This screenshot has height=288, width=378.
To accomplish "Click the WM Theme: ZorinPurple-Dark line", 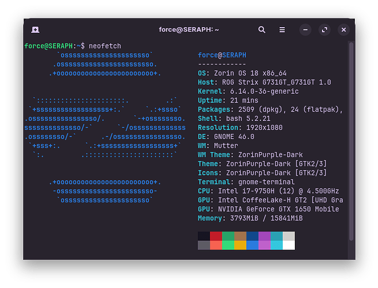I will pos(250,155).
